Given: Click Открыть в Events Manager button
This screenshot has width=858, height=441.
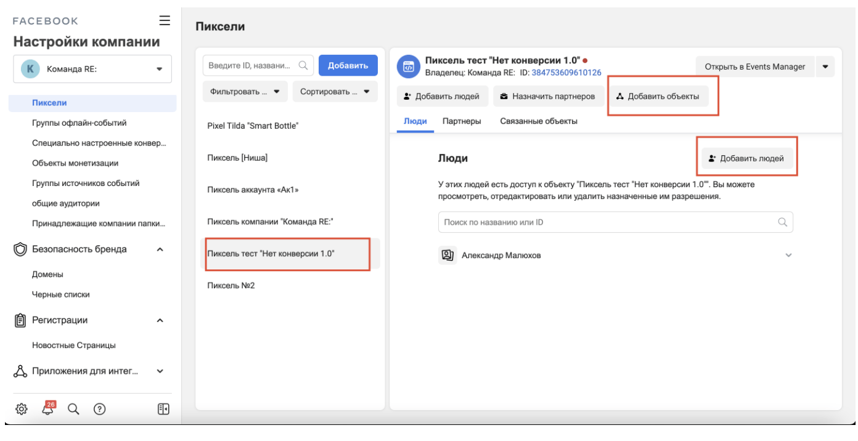Looking at the screenshot, I should pyautogui.click(x=755, y=67).
